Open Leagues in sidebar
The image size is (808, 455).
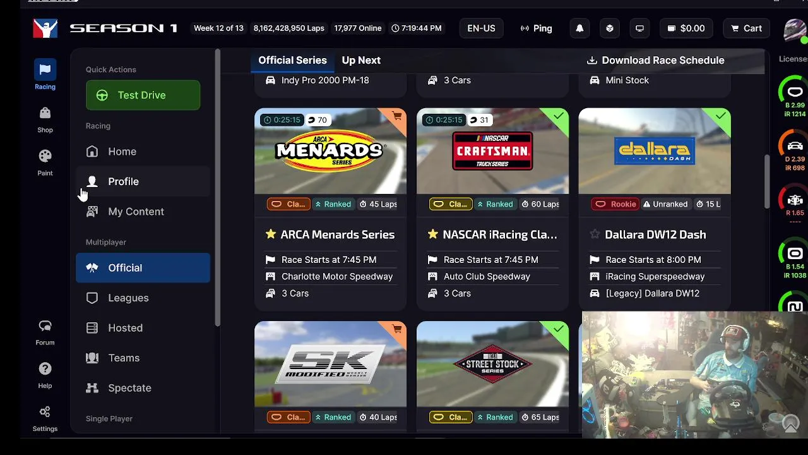pyautogui.click(x=143, y=298)
